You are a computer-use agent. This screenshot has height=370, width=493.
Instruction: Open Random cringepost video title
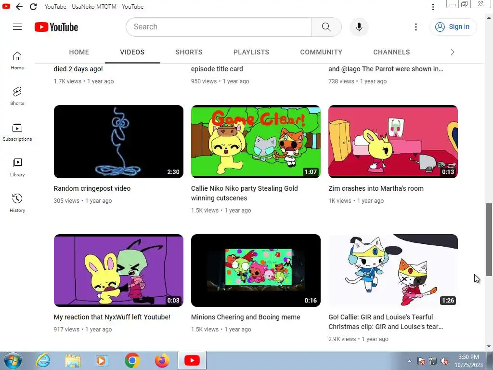click(92, 188)
